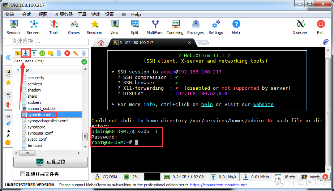Refresh the current folder icon
This screenshot has height=191, width=334.
[x=42, y=53]
